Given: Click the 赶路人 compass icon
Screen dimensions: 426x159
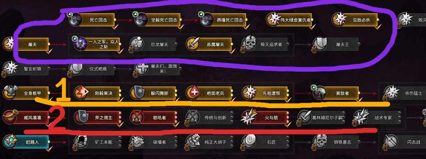Looking at the screenshot, I should (10, 141).
